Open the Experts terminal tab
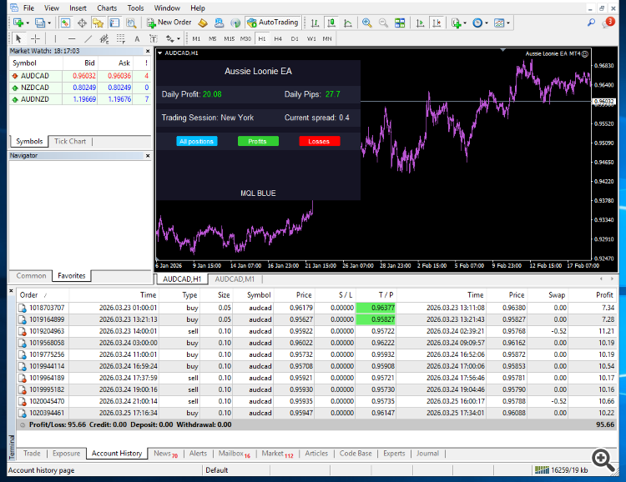Image resolution: width=626 pixels, height=482 pixels. click(394, 454)
